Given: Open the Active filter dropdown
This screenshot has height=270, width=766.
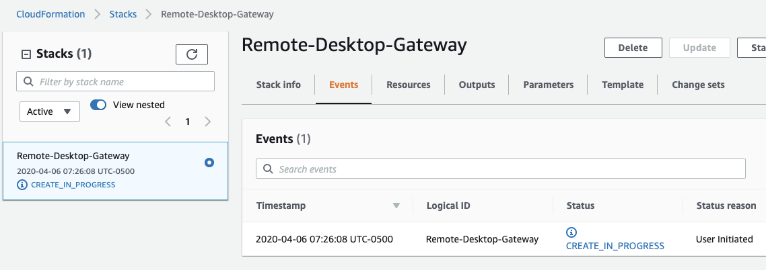Looking at the screenshot, I should tap(50, 111).
